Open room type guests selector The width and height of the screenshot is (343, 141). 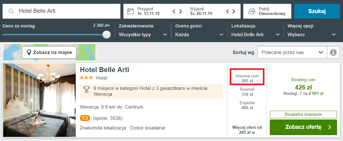pyautogui.click(x=267, y=11)
